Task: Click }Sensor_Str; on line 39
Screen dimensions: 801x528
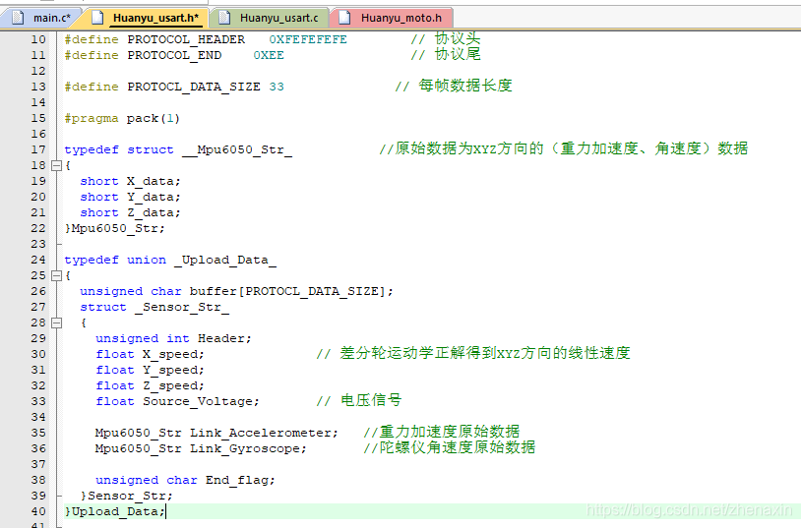Action: (x=127, y=496)
